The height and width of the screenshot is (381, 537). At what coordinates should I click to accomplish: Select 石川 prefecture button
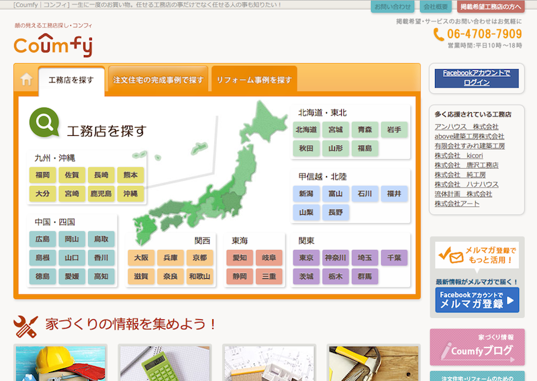365,194
